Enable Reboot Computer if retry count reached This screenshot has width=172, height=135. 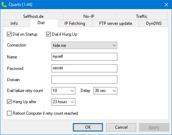coord(9,113)
